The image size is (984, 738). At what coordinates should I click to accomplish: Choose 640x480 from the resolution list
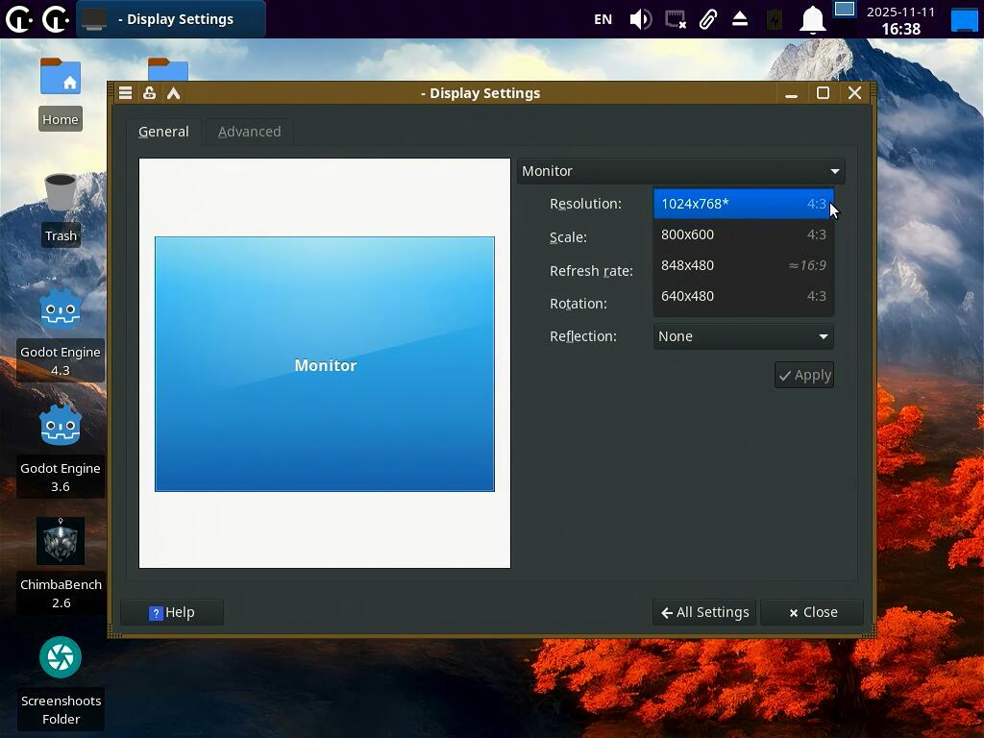(x=742, y=296)
